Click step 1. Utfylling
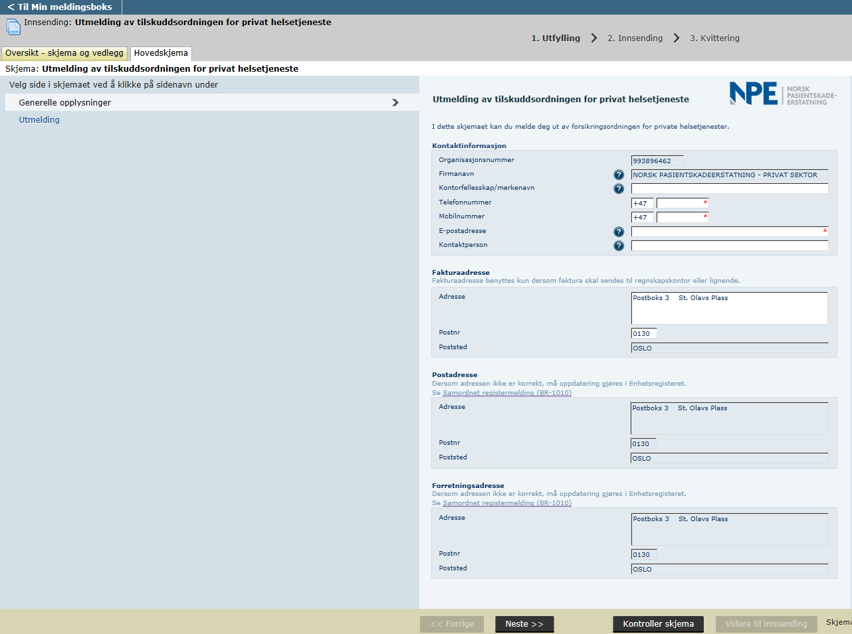This screenshot has width=852, height=634. (x=556, y=38)
